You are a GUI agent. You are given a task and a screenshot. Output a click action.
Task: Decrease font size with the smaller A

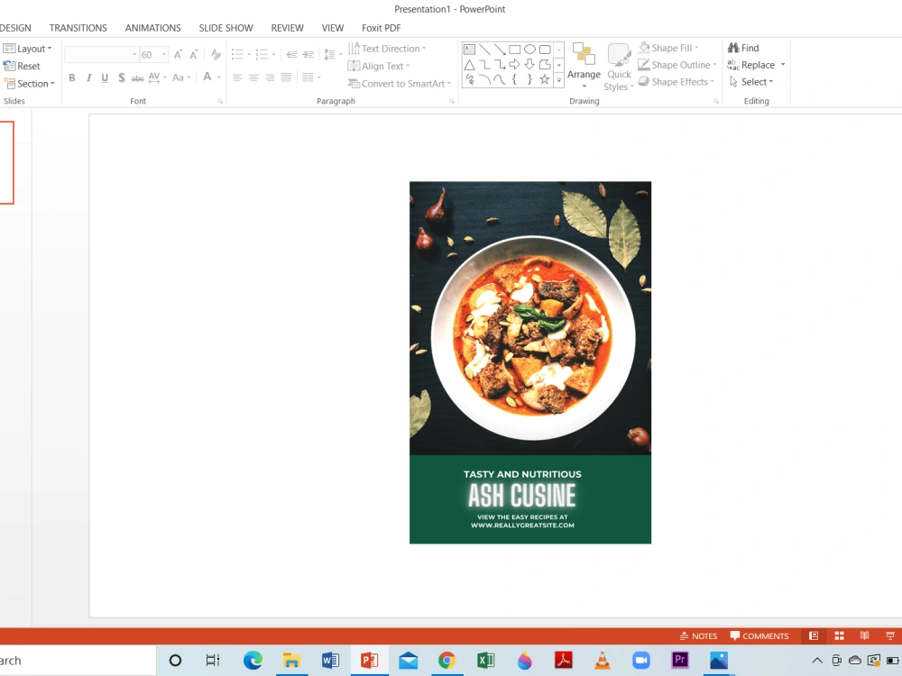[x=194, y=55]
